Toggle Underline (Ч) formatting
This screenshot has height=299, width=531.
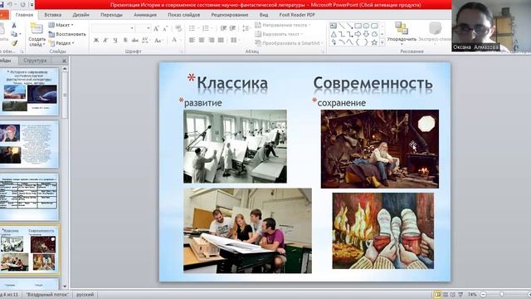(115, 41)
